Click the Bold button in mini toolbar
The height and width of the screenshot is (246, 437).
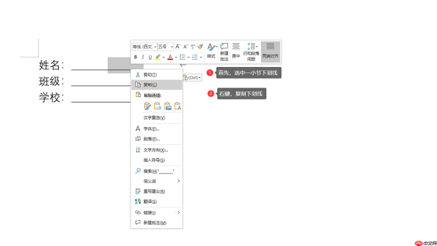[135, 57]
